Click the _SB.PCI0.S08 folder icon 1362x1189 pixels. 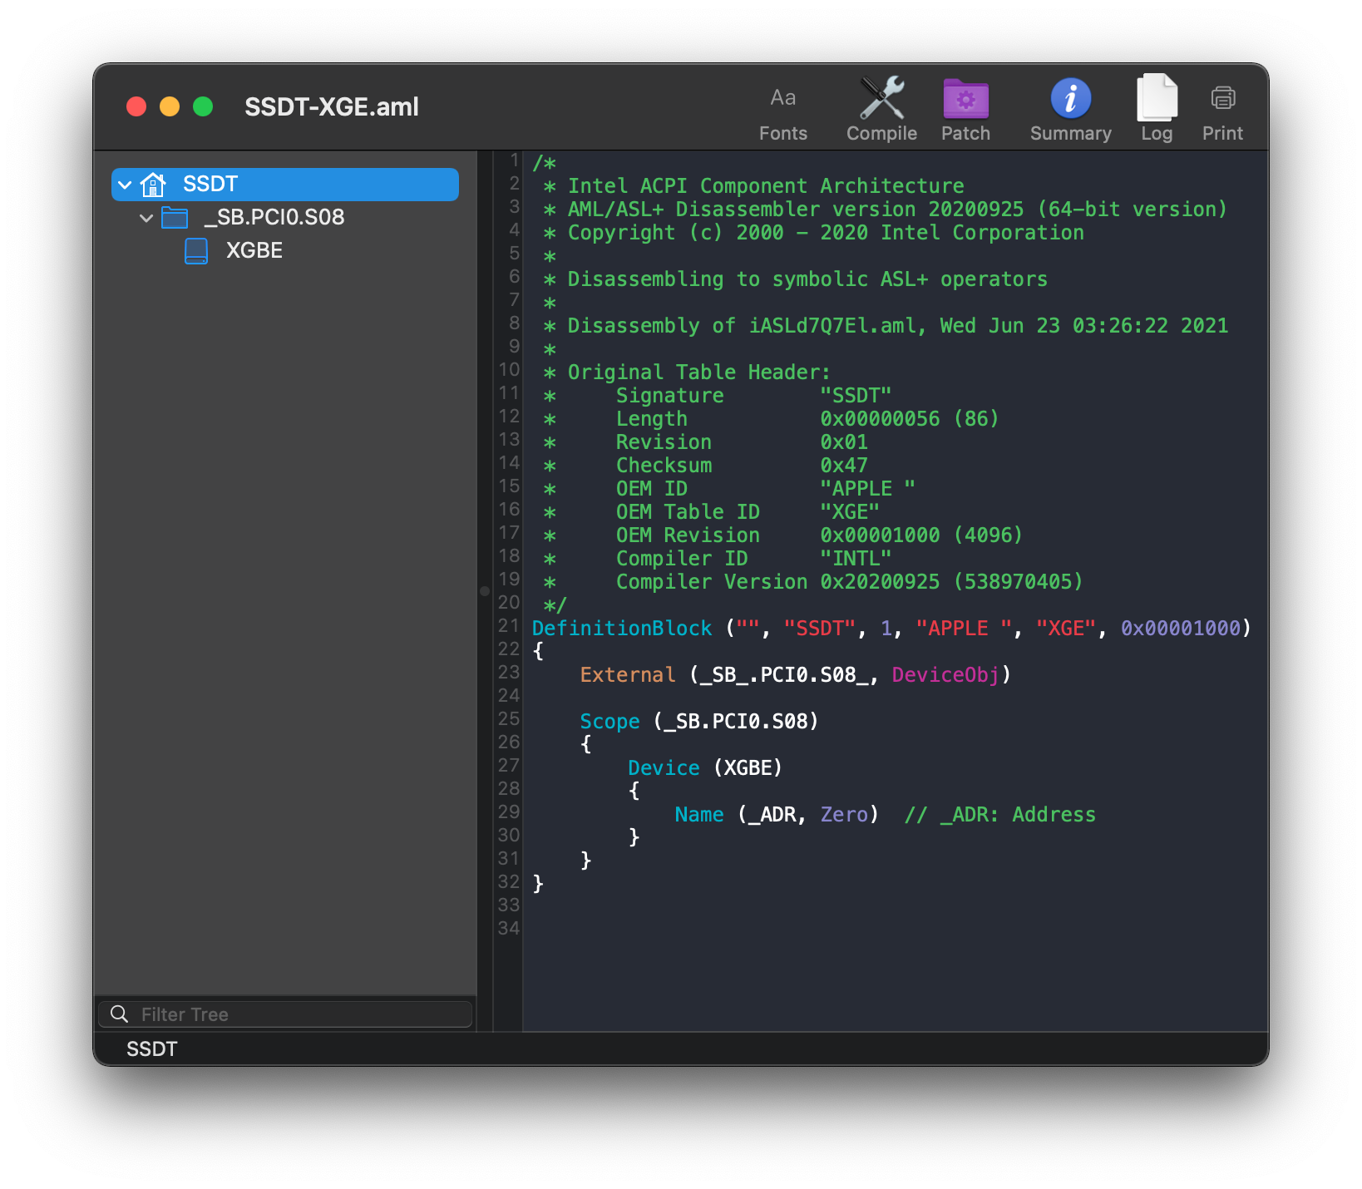(x=175, y=217)
